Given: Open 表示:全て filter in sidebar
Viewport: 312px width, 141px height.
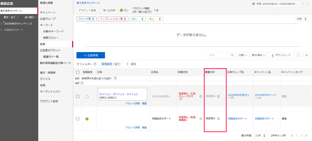Looking at the screenshot, I should point(11,17).
